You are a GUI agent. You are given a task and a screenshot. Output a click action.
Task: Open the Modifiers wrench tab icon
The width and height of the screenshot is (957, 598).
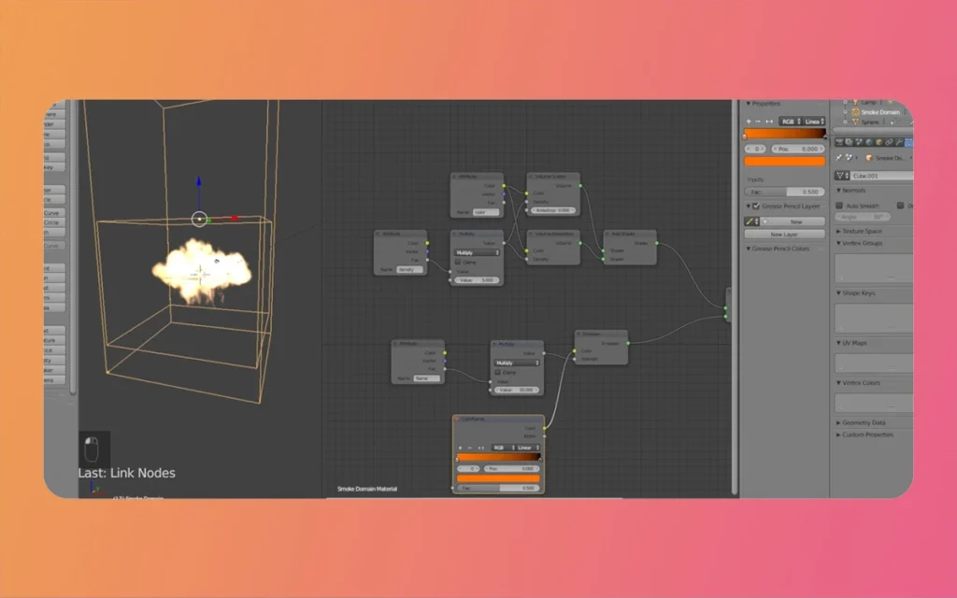(x=899, y=142)
